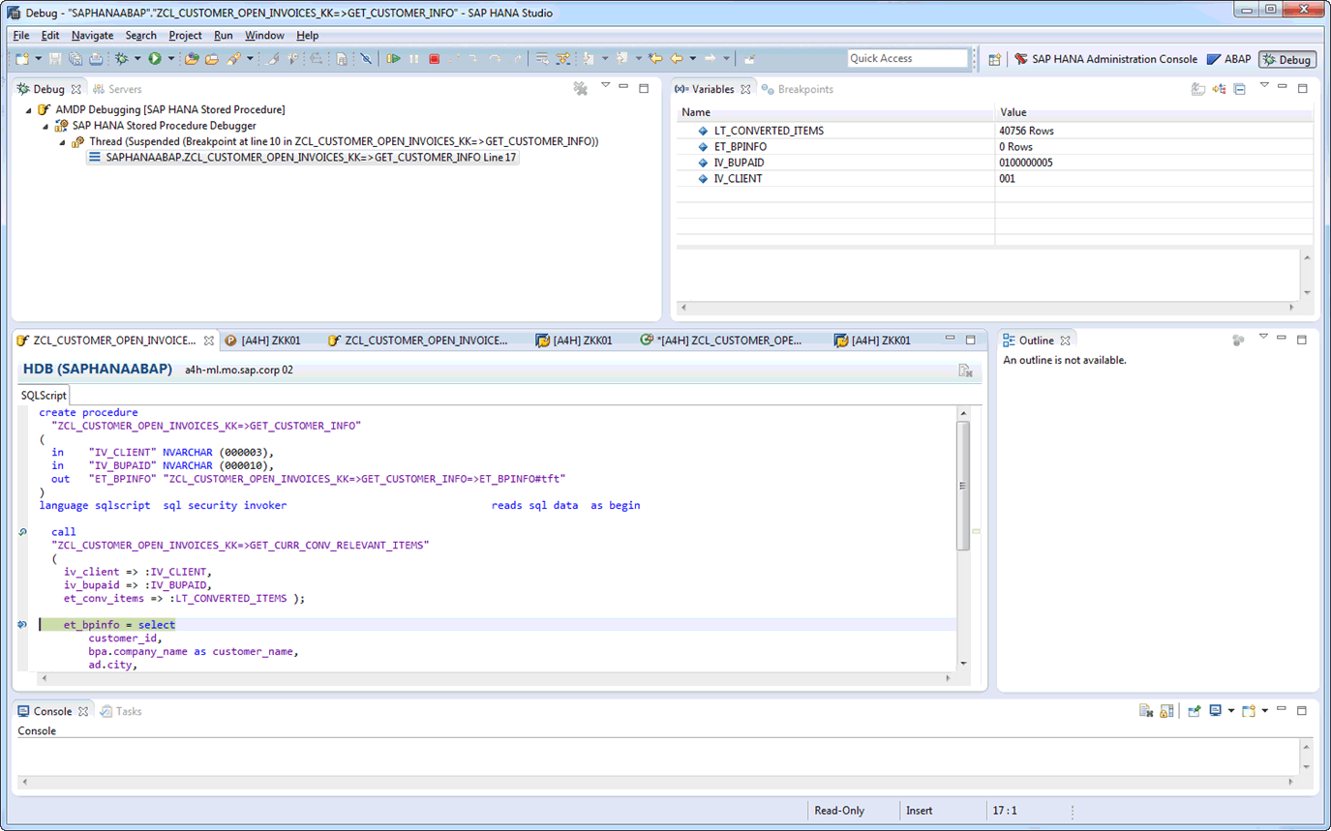Toggle Show Type Names in Variables view
Screen dimensions: 1331x831
tap(1198, 89)
